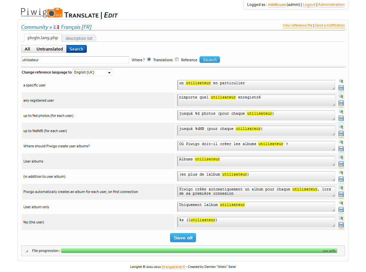This screenshot has width=366, height=272.
Task: Click the green file progression bar
Action: point(199,251)
